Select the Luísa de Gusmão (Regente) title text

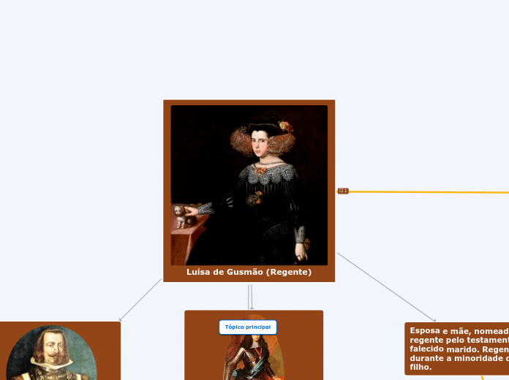coord(249,272)
